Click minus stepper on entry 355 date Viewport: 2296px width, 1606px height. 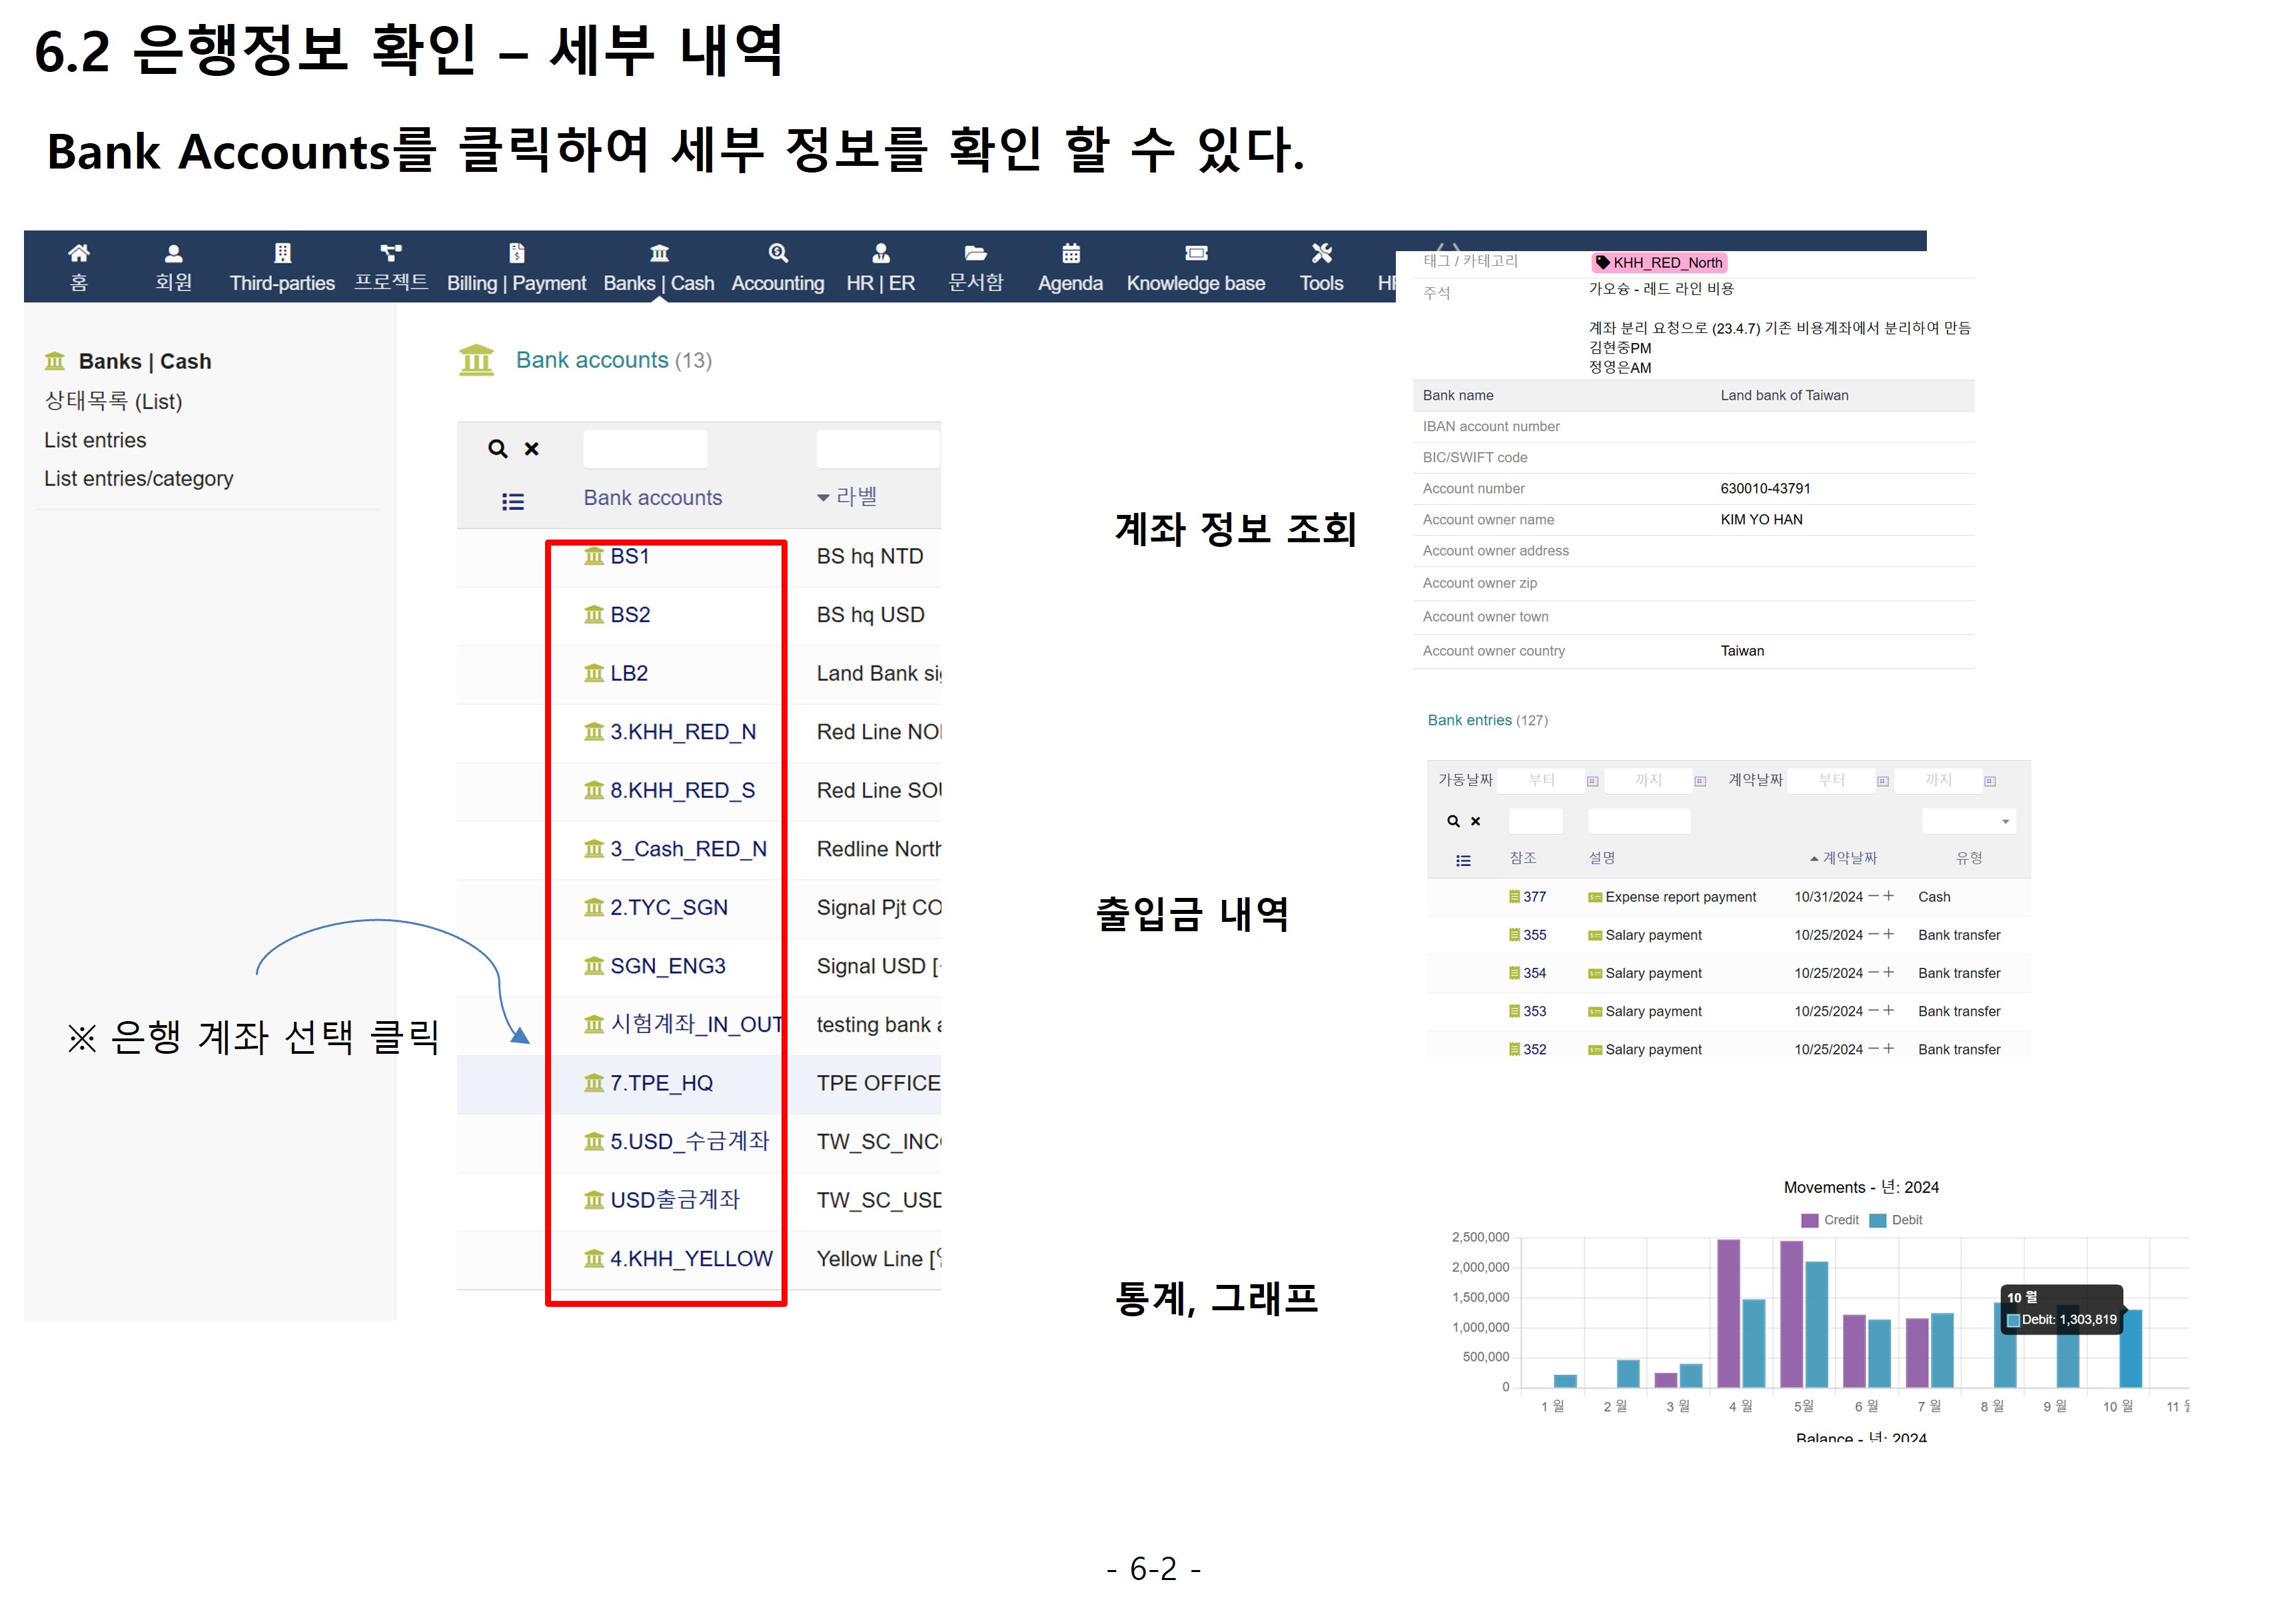pos(1873,934)
